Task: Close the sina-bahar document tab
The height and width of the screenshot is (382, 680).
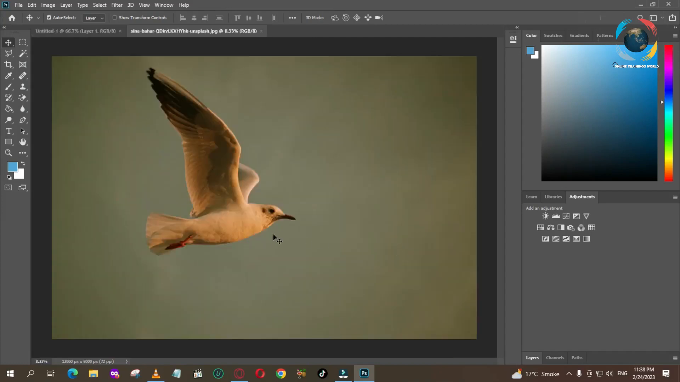Action: 261,31
